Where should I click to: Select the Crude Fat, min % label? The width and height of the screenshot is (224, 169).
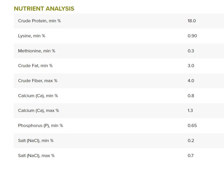(35, 66)
